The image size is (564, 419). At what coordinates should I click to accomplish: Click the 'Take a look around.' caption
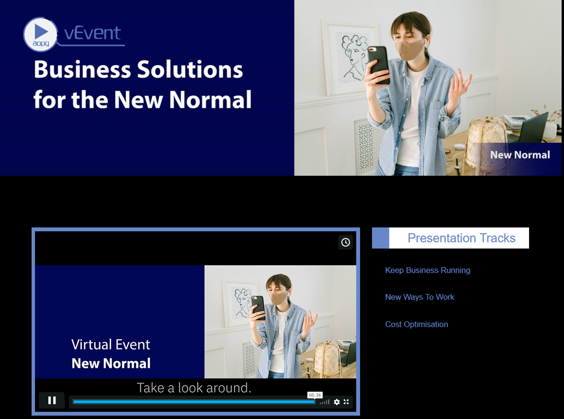coord(194,388)
